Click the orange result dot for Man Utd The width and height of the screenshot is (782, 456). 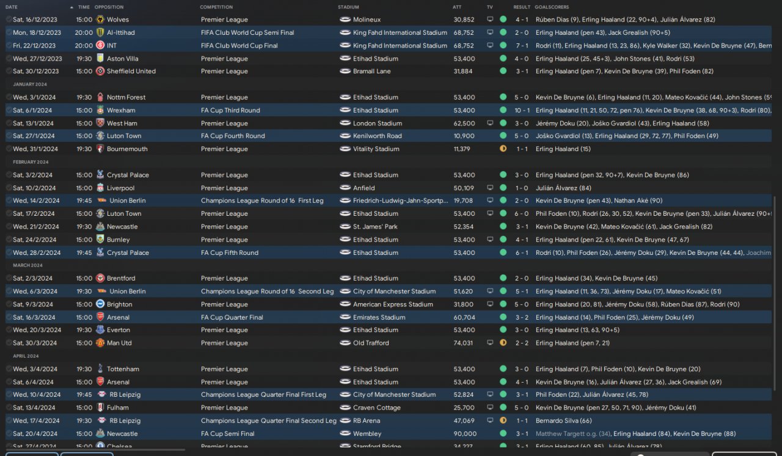[x=503, y=343]
